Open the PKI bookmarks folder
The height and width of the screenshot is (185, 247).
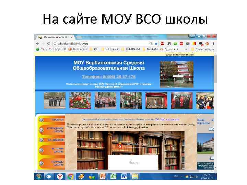pos(94,49)
